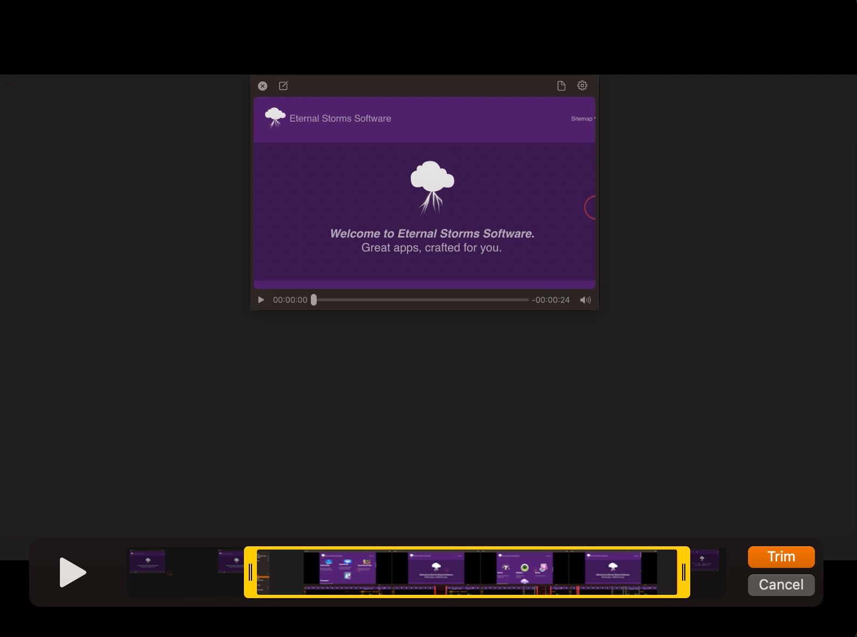
Task: Click the video progress track
Action: [x=421, y=300]
